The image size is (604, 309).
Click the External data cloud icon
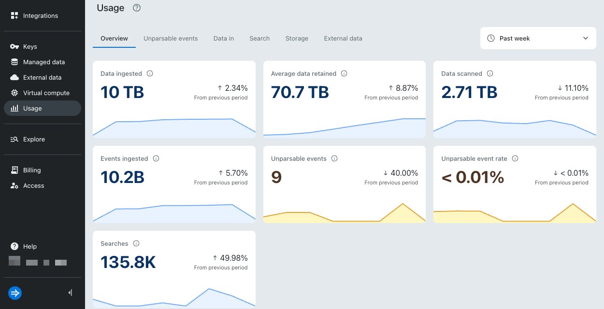(x=14, y=77)
